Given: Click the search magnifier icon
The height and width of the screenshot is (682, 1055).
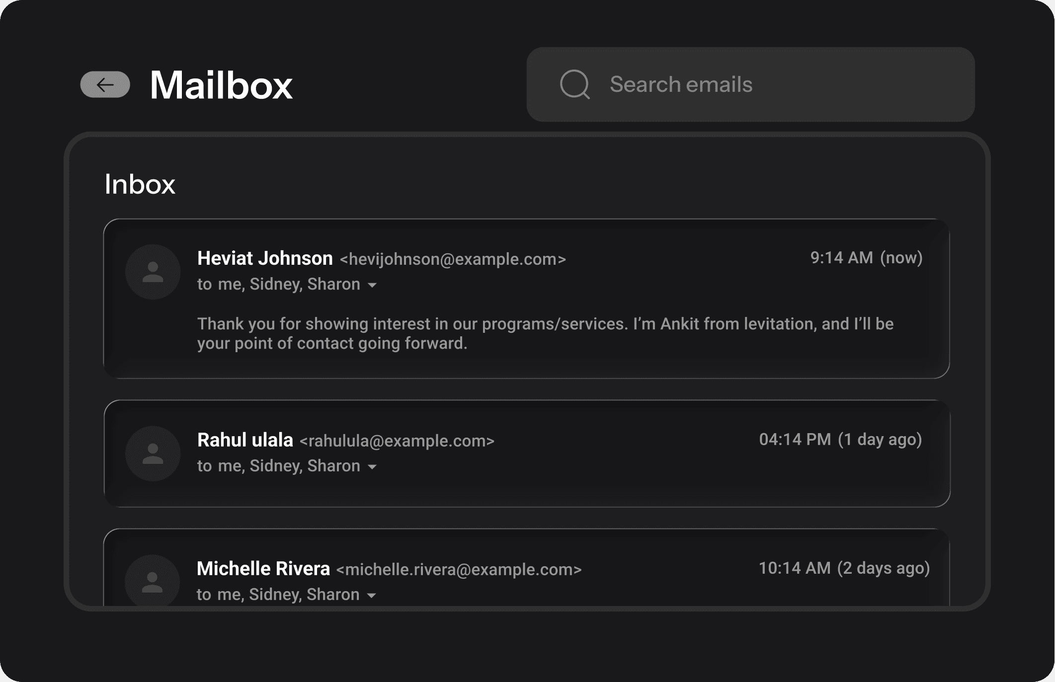Looking at the screenshot, I should [574, 84].
